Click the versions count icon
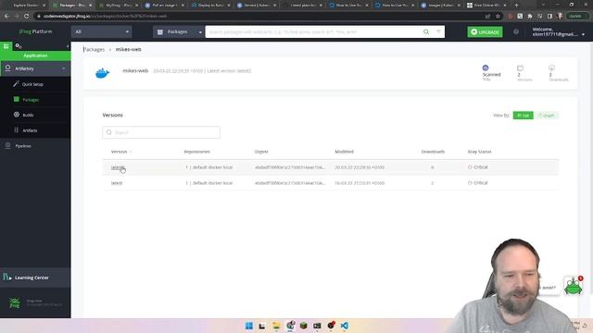The image size is (593, 333). point(520,68)
